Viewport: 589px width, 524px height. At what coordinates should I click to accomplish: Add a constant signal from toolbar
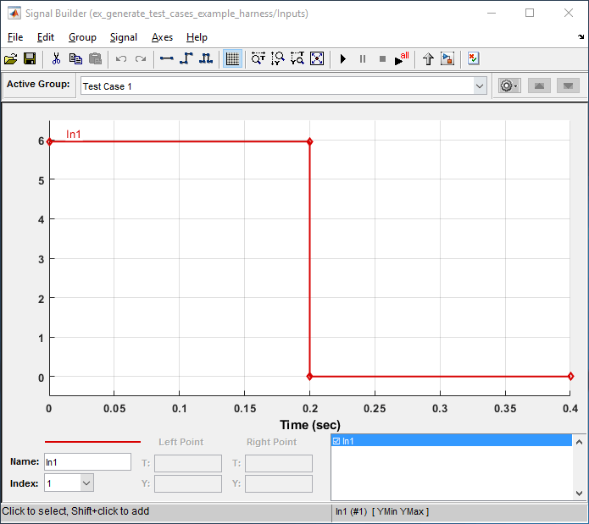(166, 58)
